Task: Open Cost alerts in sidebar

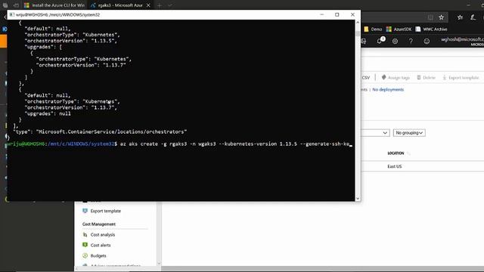Action: 101,245
